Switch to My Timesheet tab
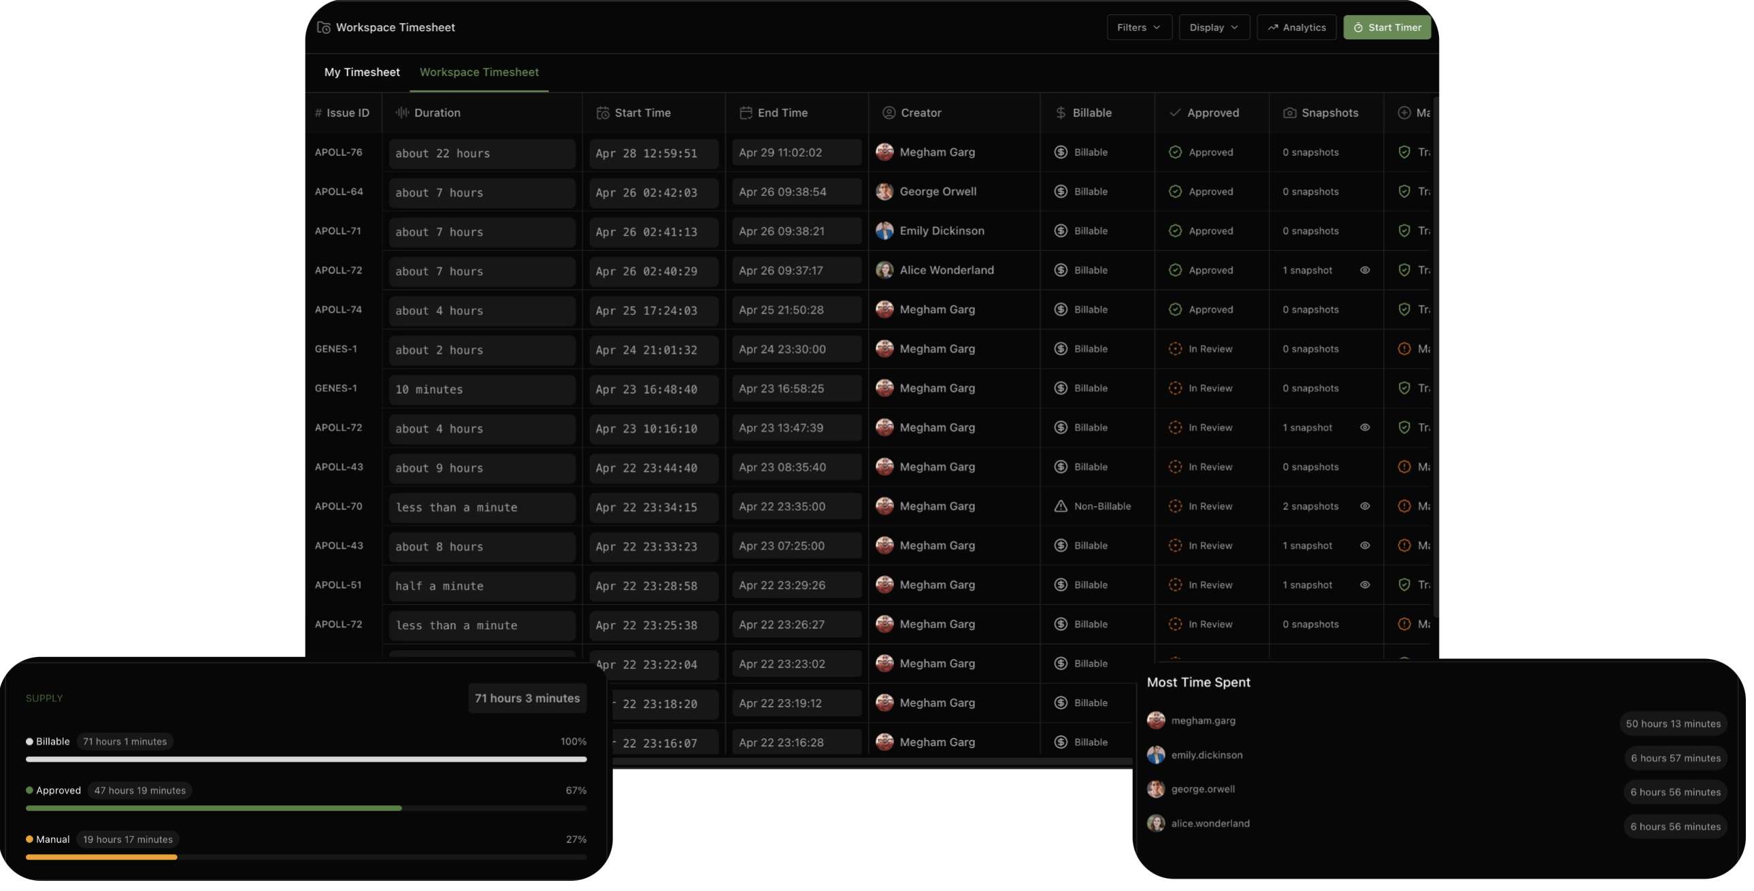The image size is (1754, 891). (x=361, y=72)
